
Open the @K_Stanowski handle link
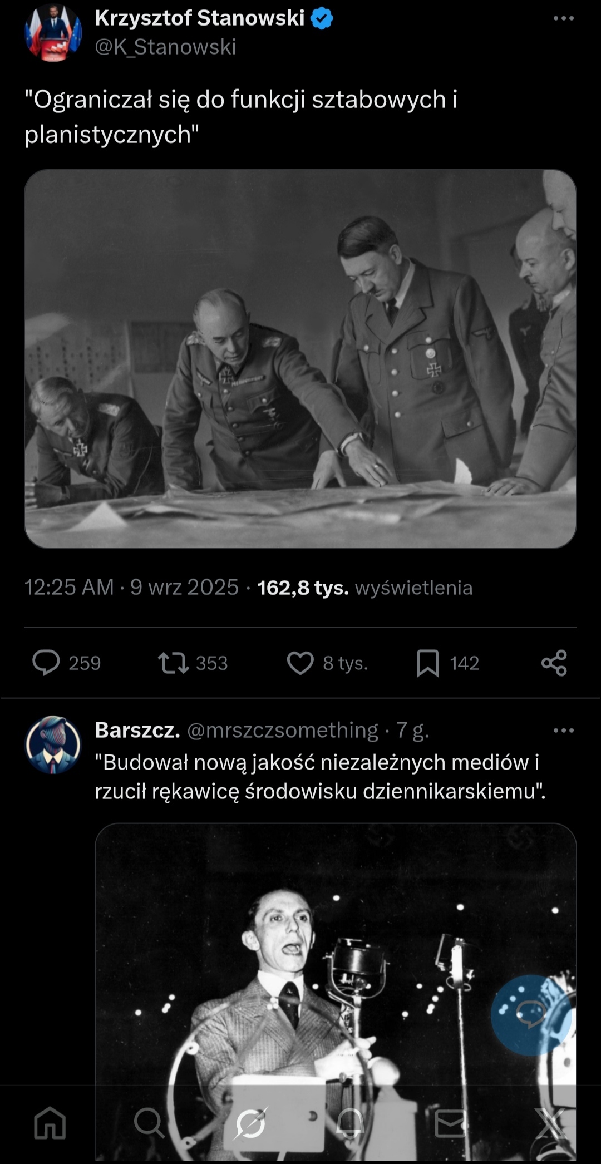tap(165, 47)
